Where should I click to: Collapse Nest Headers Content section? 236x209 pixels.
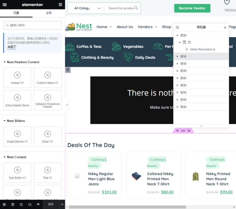pyautogui.click(x=22, y=62)
